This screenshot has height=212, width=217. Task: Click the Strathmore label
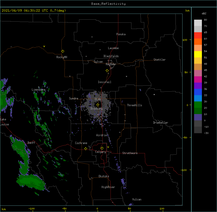[x=130, y=153]
